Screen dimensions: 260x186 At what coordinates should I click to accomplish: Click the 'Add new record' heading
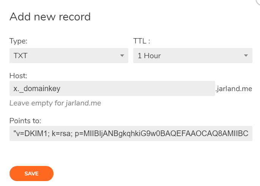pyautogui.click(x=50, y=17)
